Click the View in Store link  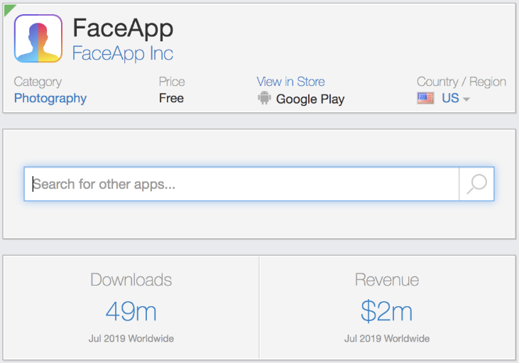(x=290, y=82)
